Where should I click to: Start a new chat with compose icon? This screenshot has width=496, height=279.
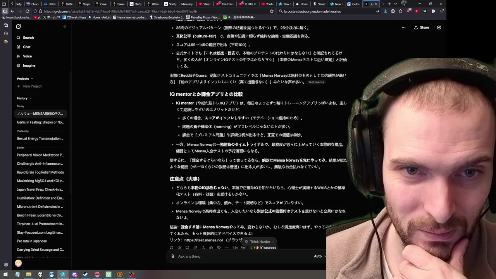point(439,28)
